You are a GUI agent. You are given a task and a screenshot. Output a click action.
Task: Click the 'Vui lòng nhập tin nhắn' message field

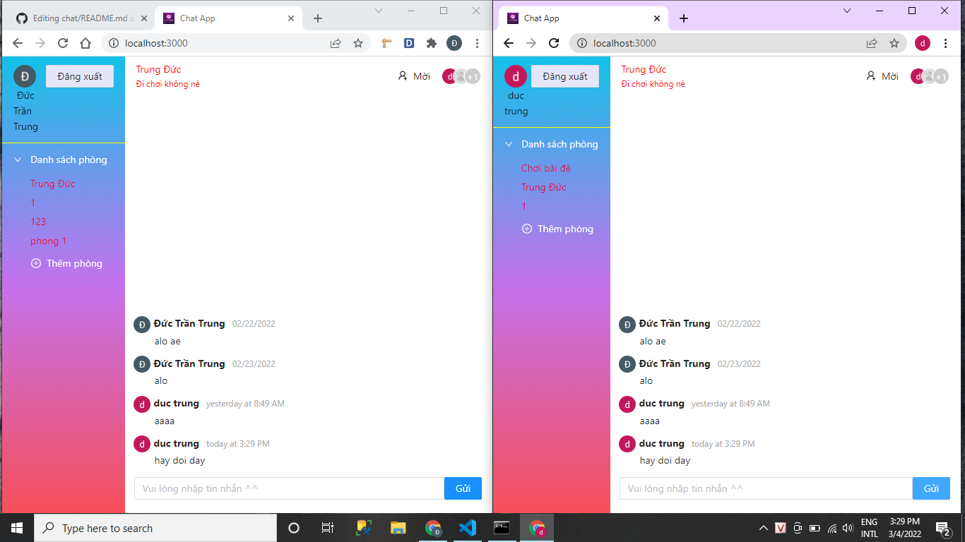[x=283, y=488]
